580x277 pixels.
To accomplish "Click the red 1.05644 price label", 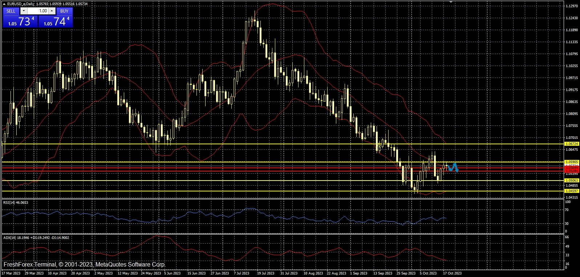I will pos(572,168).
